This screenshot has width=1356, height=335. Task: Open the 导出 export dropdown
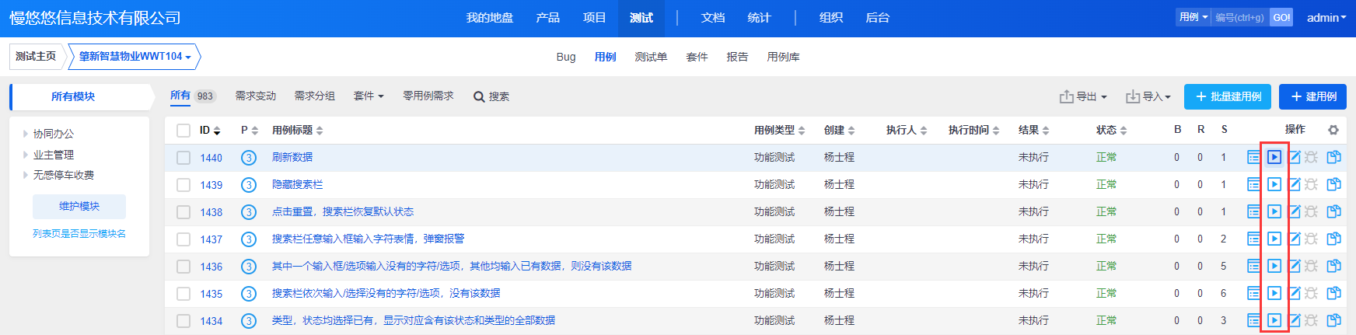pos(1083,96)
